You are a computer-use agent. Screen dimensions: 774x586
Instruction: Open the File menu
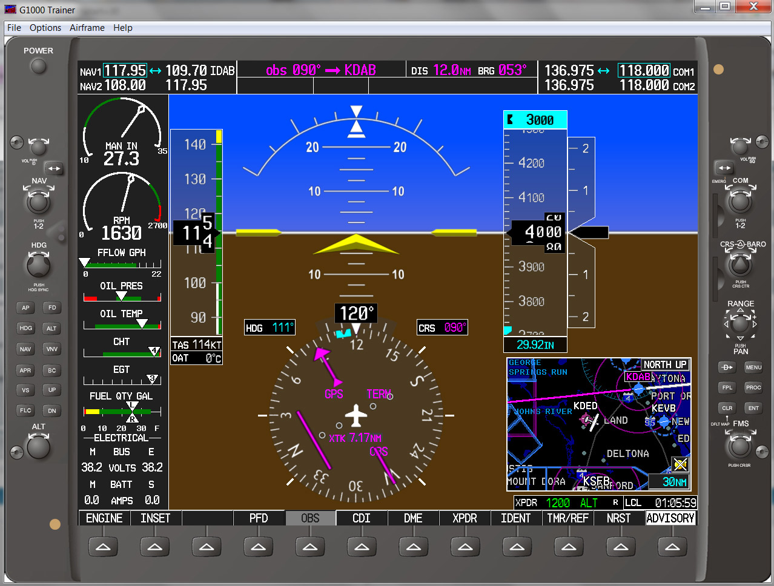(14, 28)
